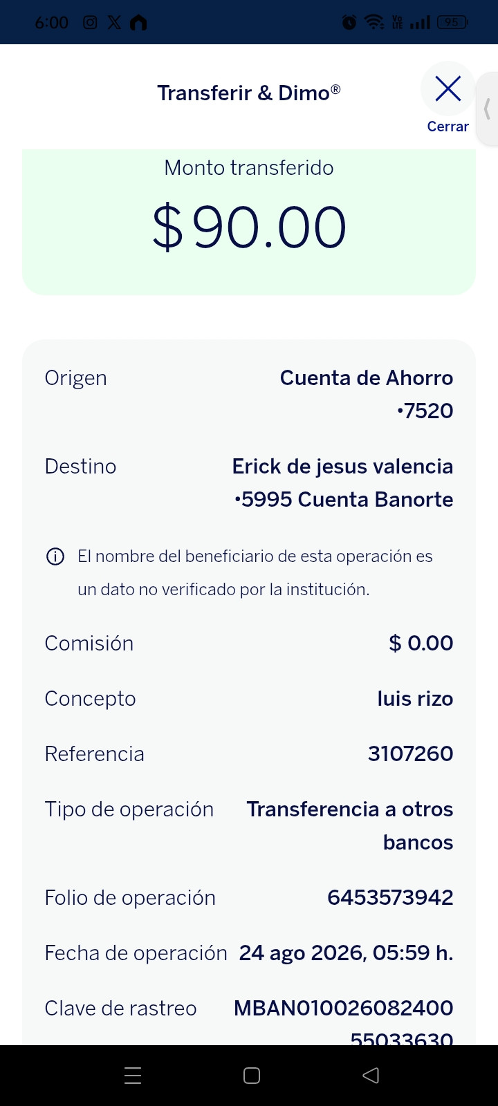
Task: Tap the alarm clock status icon
Action: tap(349, 22)
